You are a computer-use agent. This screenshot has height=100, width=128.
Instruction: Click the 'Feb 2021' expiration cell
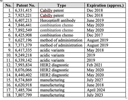(105, 65)
